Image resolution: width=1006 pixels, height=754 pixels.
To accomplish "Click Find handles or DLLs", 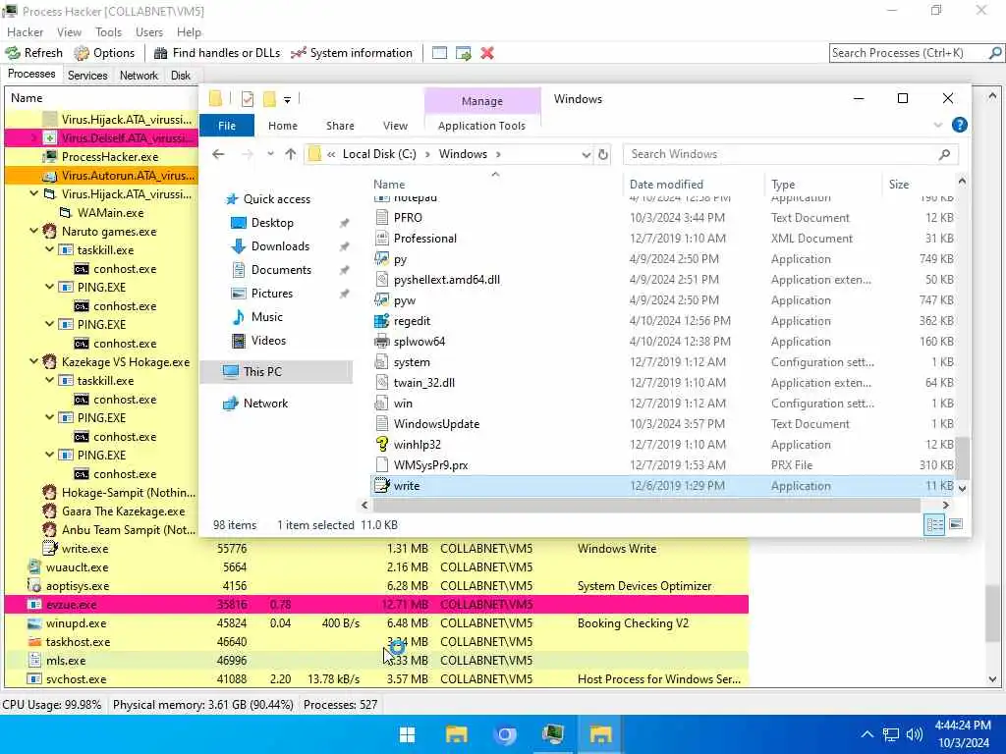I will coord(217,53).
